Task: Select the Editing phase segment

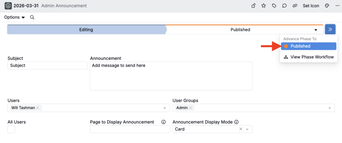Action: coord(86,30)
